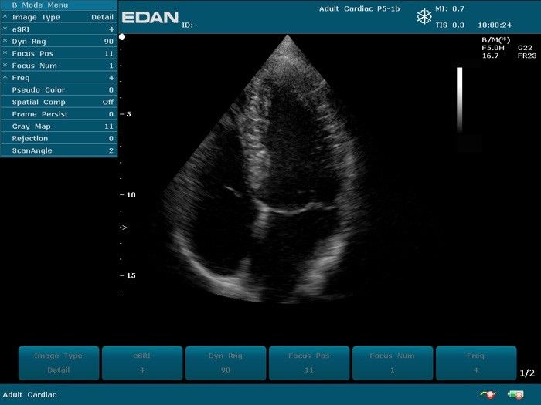The width and height of the screenshot is (541, 405).
Task: Expand the ScanAngle setting in the menu
Action: pyautogui.click(x=59, y=150)
